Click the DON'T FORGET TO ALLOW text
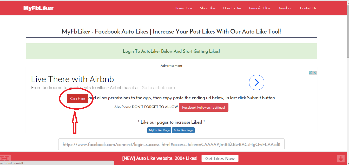This screenshot has width=349, height=165. tap(155, 107)
